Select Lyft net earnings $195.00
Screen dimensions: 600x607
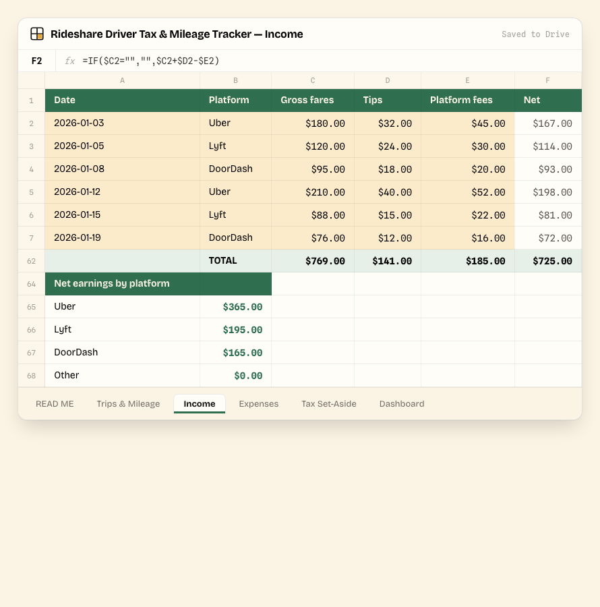(235, 329)
